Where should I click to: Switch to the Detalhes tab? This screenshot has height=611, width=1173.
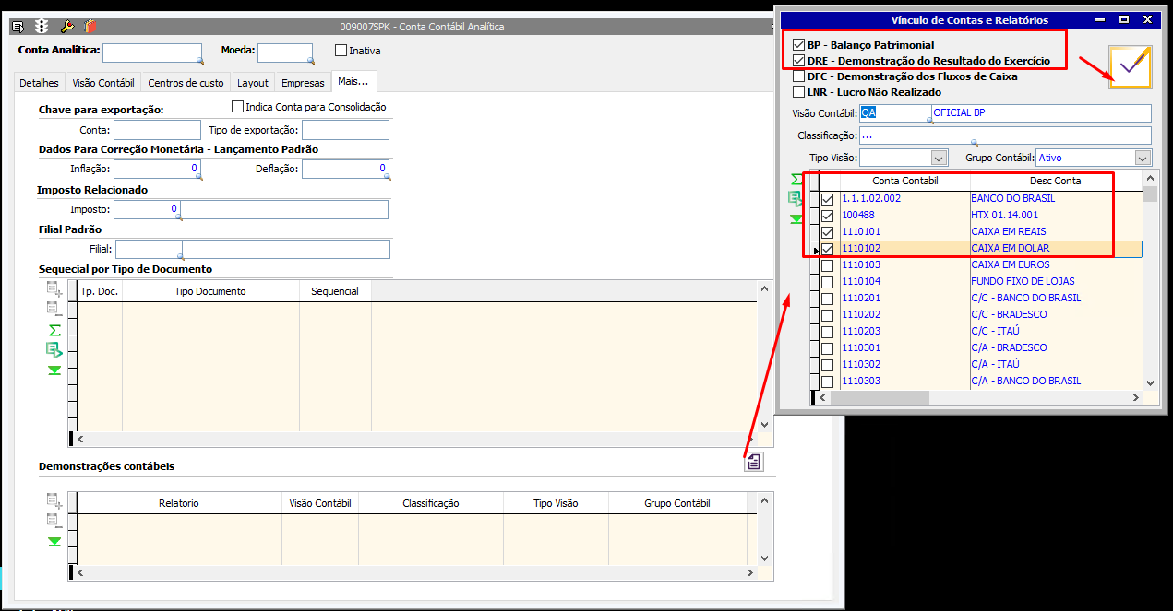[x=39, y=83]
